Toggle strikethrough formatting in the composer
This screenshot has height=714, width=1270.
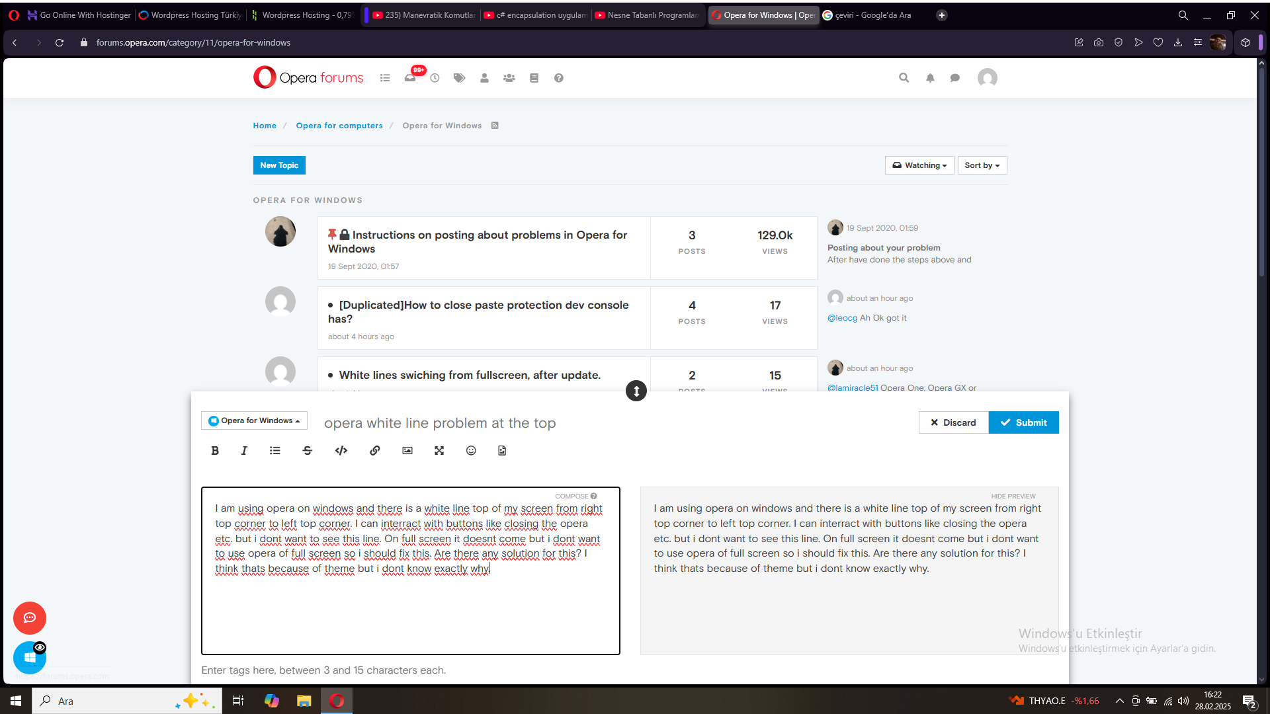[308, 450]
